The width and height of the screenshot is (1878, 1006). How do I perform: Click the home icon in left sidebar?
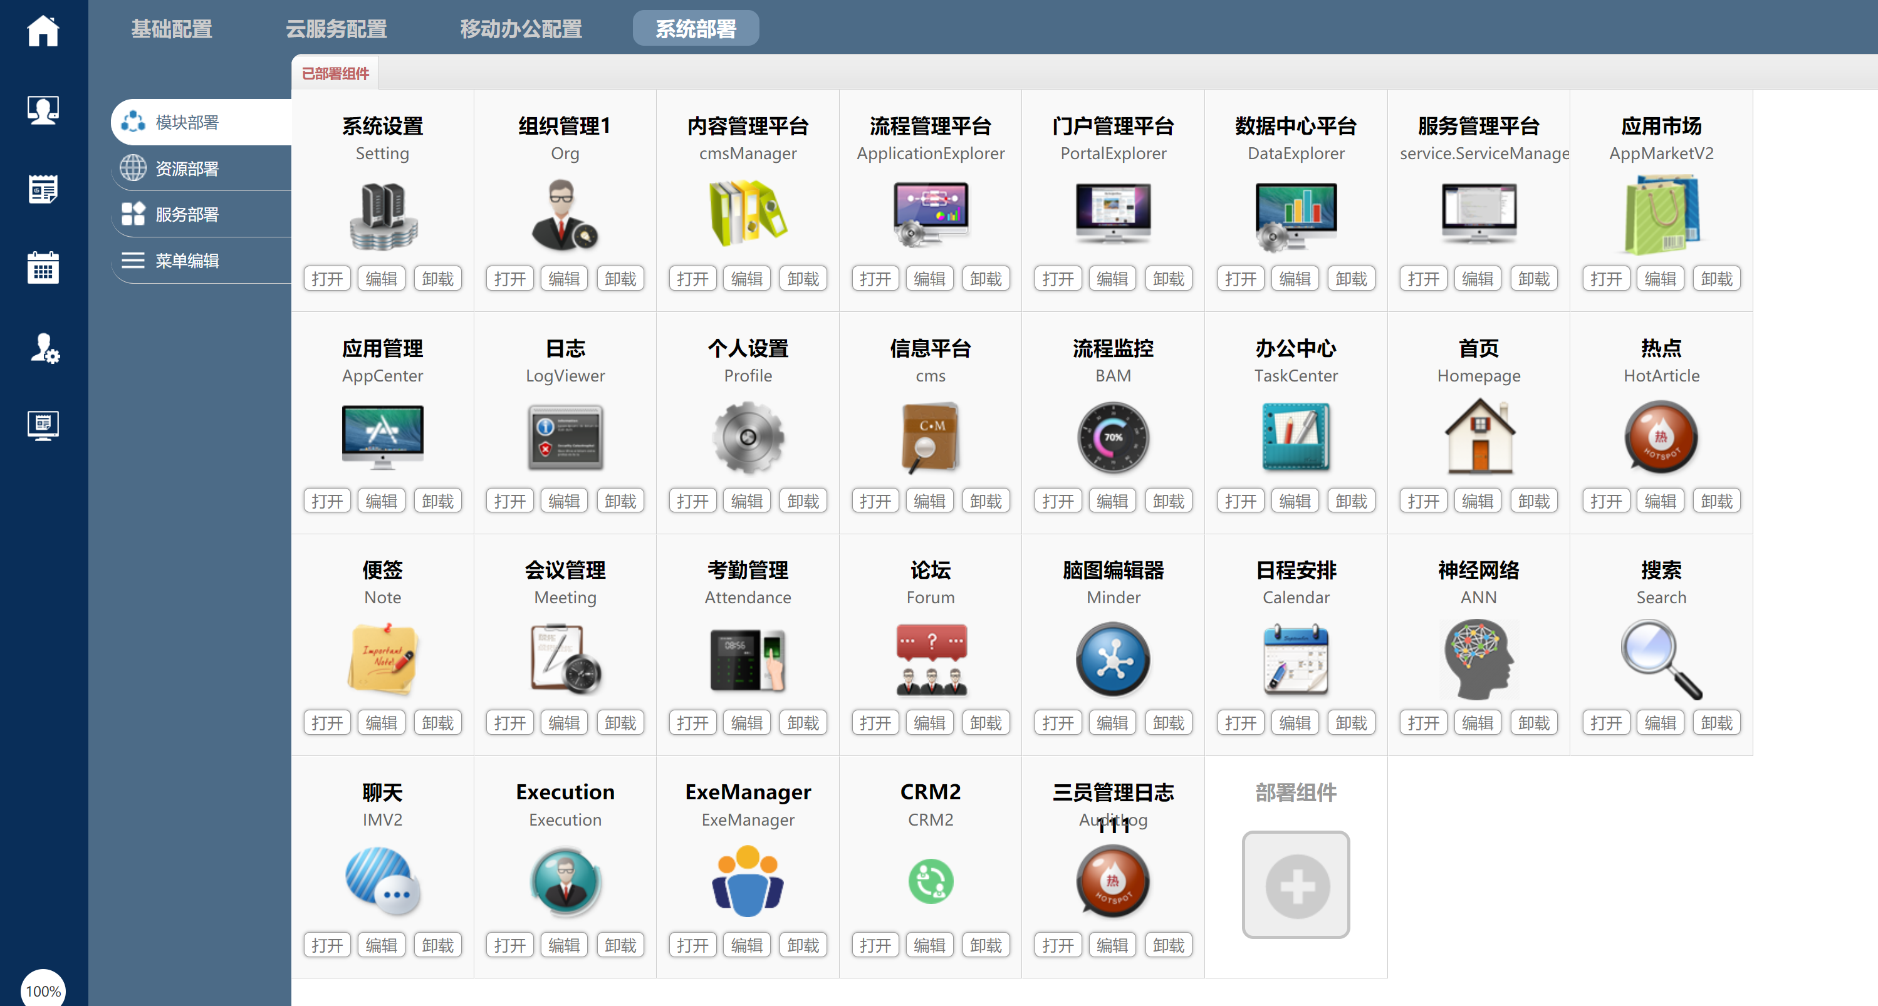tap(42, 31)
